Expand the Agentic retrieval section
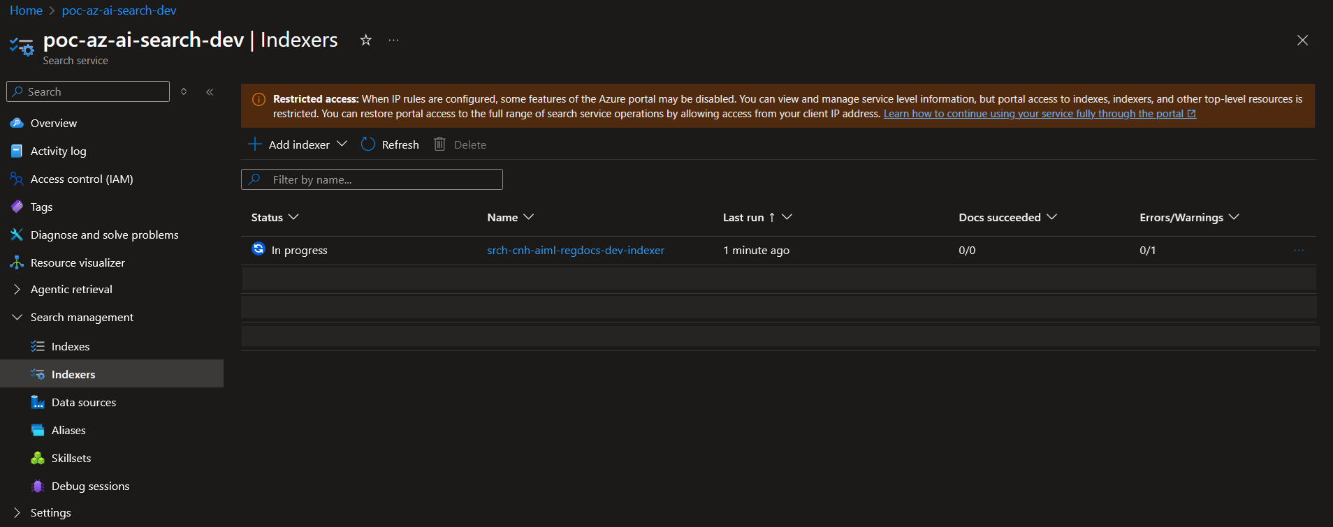This screenshot has height=527, width=1333. [x=17, y=289]
